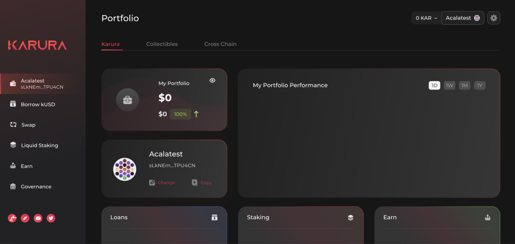
Task: Open settings with the gear icon
Action: click(x=494, y=18)
